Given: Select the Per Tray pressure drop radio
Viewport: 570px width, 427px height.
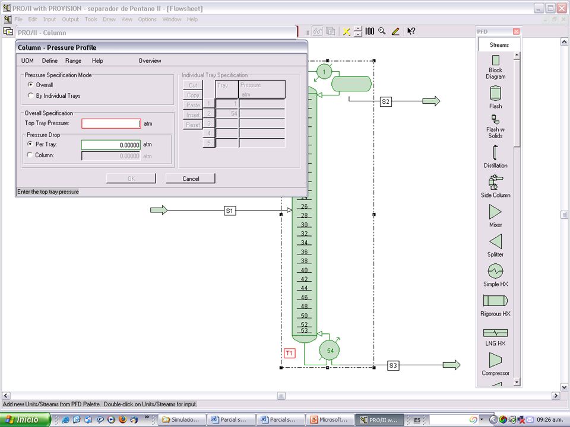Looking at the screenshot, I should point(30,144).
